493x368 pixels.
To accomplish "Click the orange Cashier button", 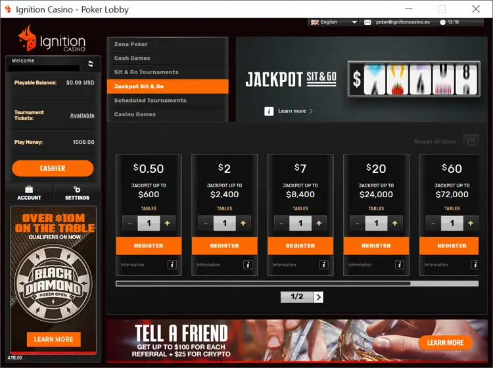I will pyautogui.click(x=53, y=168).
